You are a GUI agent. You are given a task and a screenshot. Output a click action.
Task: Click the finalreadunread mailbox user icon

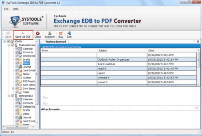[16, 45]
